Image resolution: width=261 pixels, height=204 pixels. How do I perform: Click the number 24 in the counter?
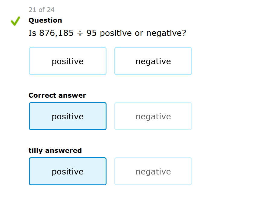pos(50,10)
